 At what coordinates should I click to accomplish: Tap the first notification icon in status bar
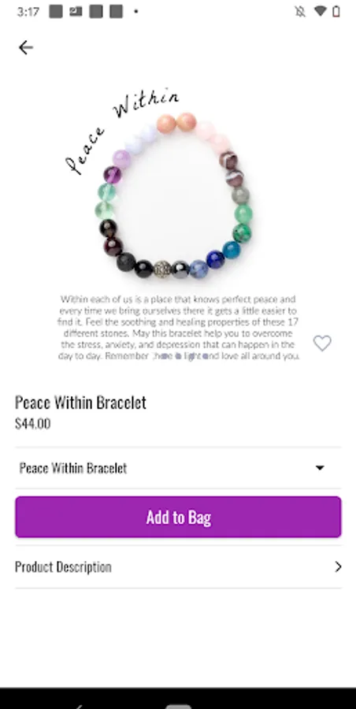click(56, 12)
